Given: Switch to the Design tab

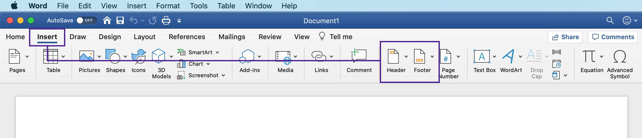Looking at the screenshot, I should point(110,37).
